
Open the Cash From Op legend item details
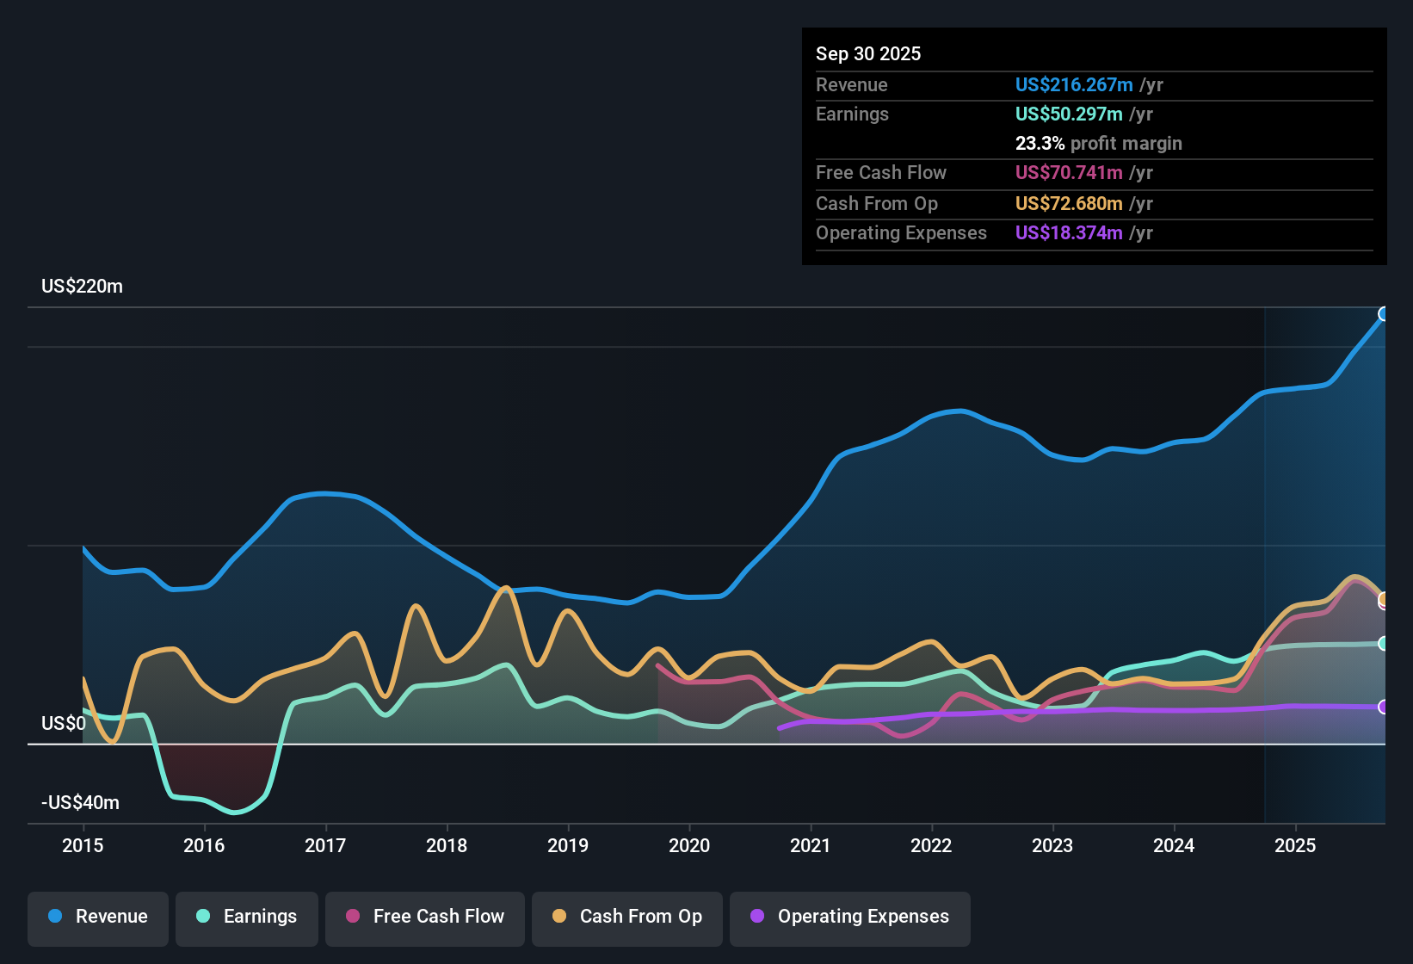626,917
